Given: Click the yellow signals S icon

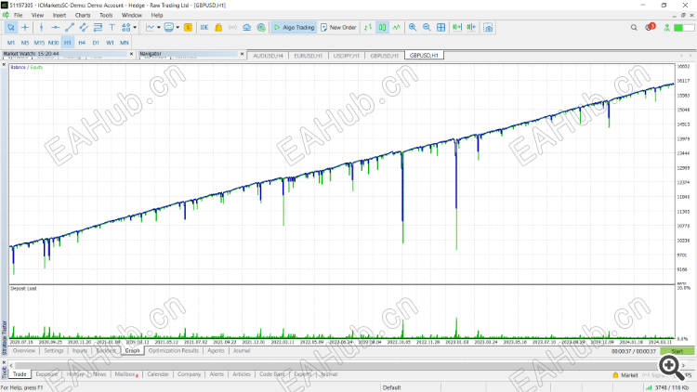Looking at the screenshot, I should point(188,28).
